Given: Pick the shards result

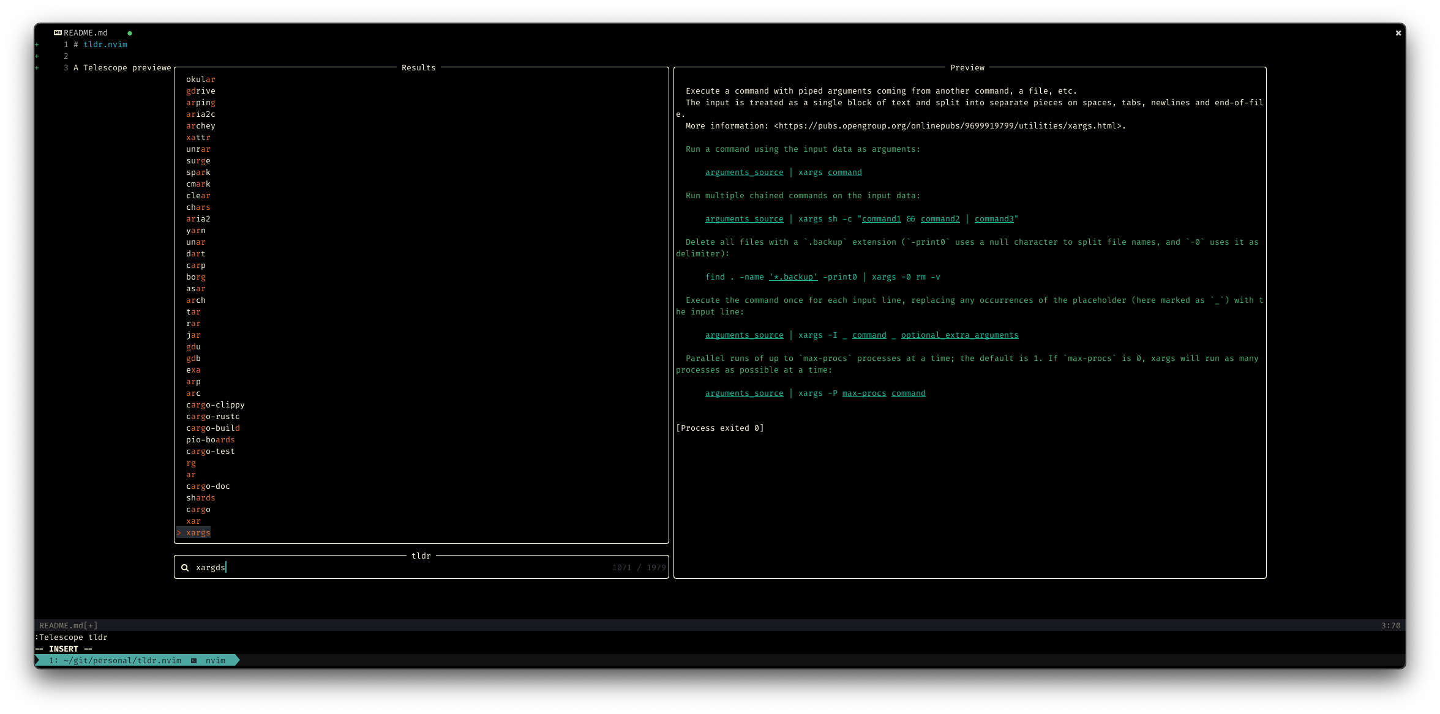Looking at the screenshot, I should pos(201,498).
